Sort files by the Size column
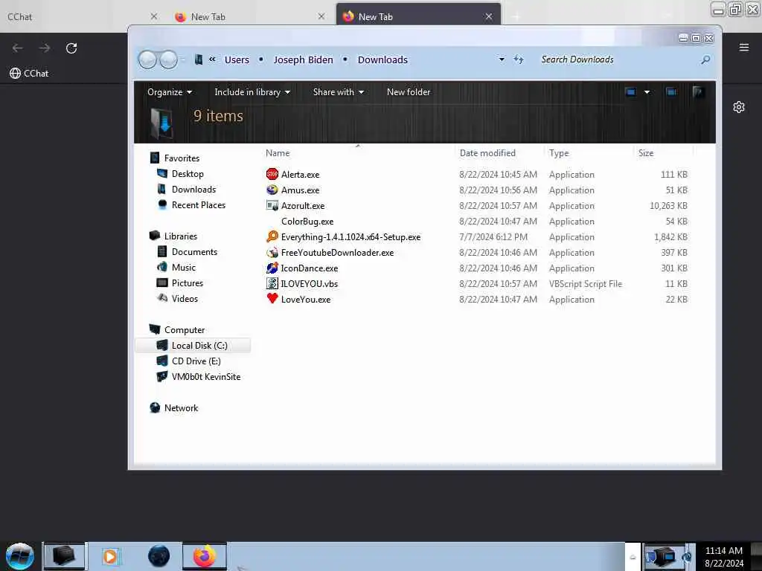The width and height of the screenshot is (762, 571). pos(646,153)
